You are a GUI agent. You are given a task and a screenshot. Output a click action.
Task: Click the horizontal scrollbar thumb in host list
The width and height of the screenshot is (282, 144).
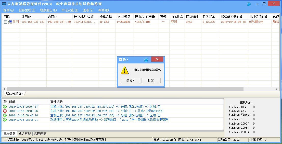(x=125, y=89)
